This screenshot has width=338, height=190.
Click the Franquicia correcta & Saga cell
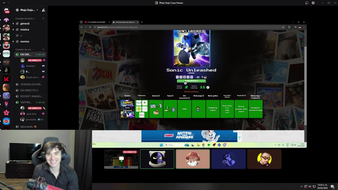[256, 109]
